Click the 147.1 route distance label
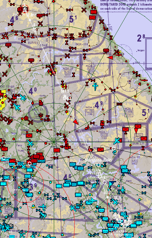152x238 pixels. coord(65,91)
